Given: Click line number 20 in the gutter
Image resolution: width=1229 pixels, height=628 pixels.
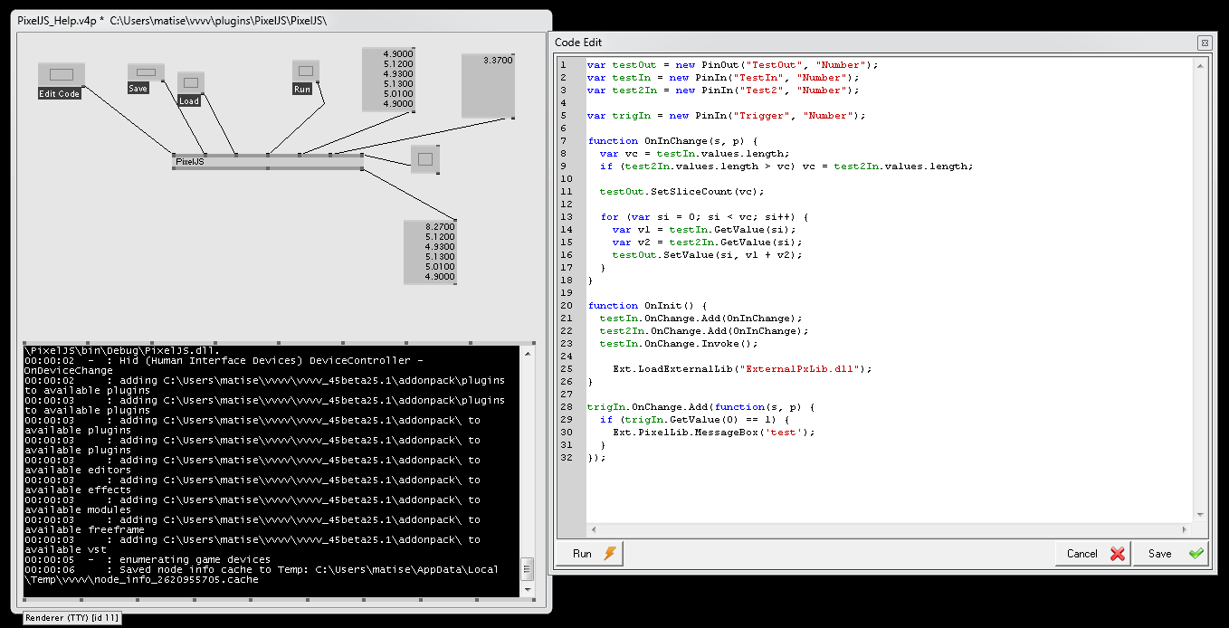Looking at the screenshot, I should pyautogui.click(x=566, y=306).
